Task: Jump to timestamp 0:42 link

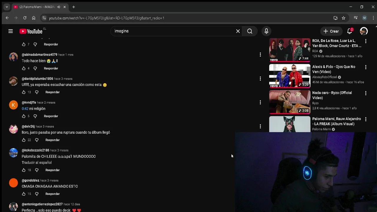Action: point(25,109)
